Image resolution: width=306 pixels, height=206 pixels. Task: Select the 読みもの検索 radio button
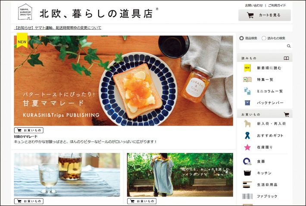(x=264, y=38)
